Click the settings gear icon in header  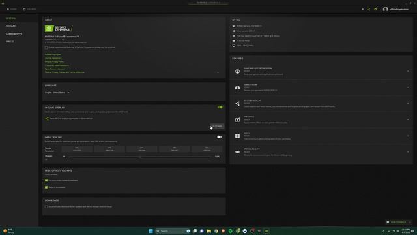(x=375, y=9)
